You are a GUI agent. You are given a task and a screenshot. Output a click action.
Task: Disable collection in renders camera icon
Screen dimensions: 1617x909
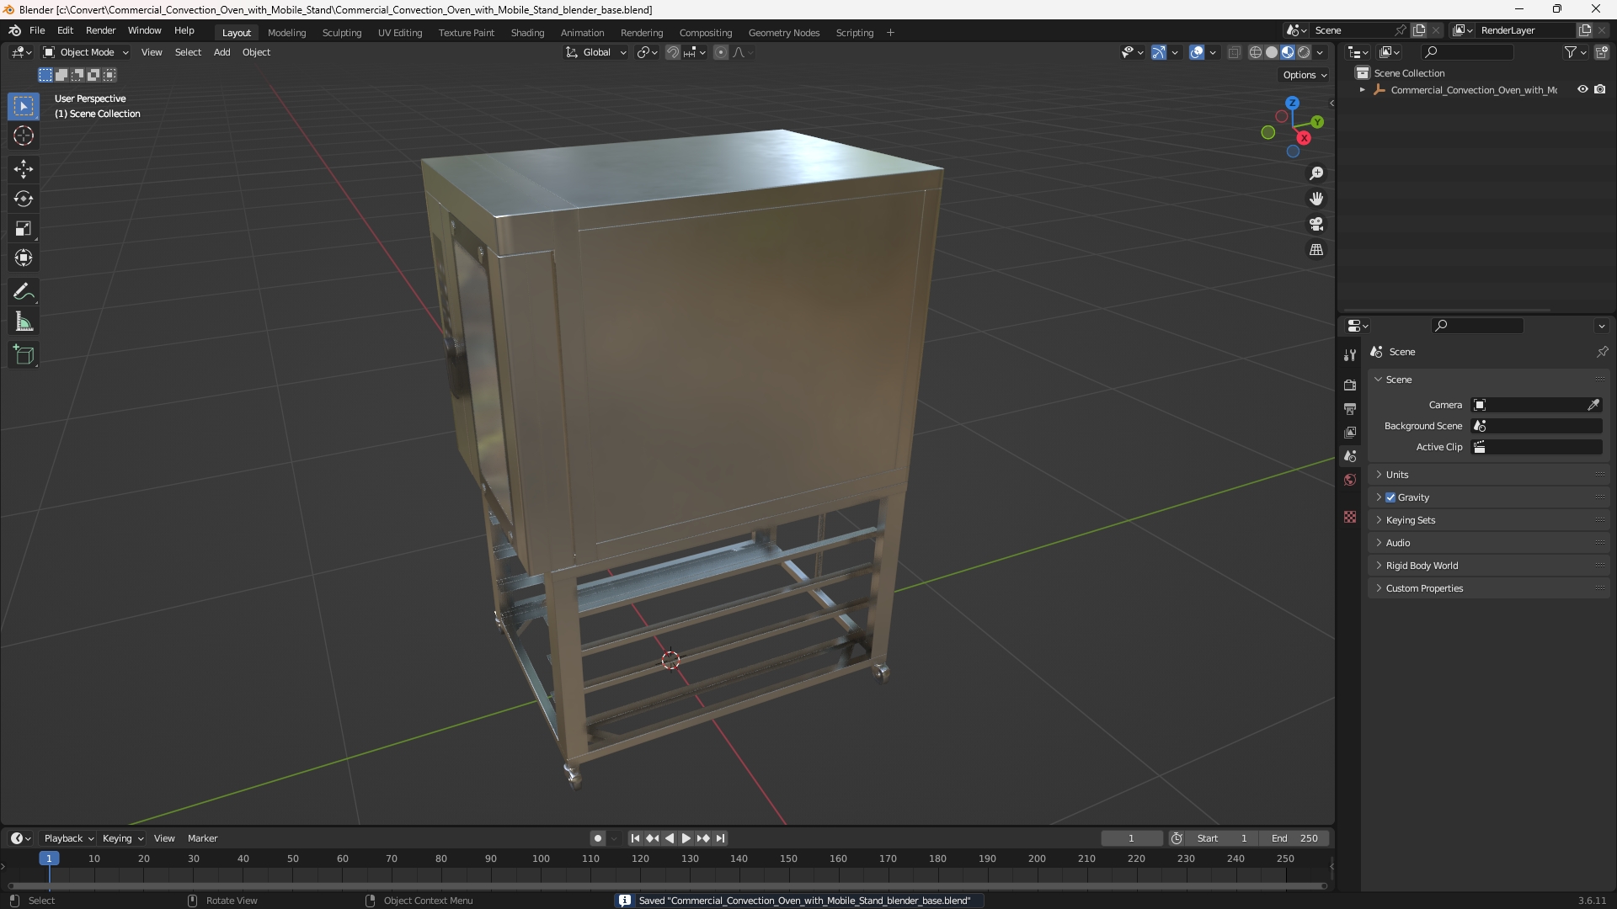click(1600, 89)
